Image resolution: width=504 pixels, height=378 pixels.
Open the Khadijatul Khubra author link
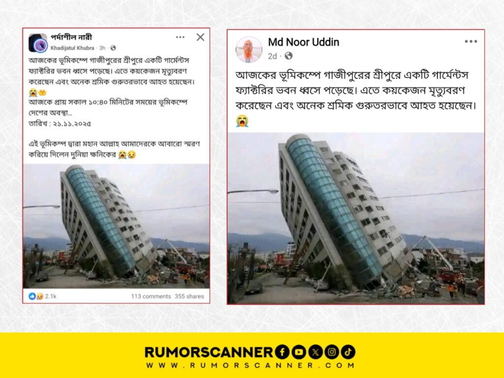72,48
